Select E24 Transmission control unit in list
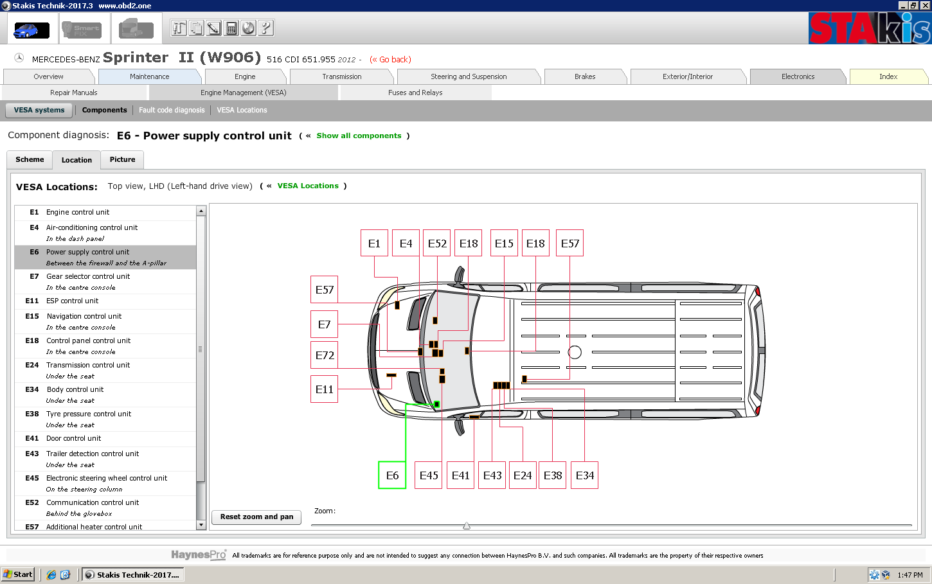Image resolution: width=932 pixels, height=584 pixels. point(88,365)
